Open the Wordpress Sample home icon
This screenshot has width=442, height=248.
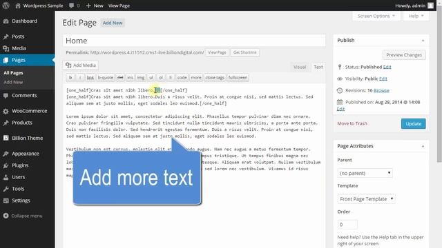pyautogui.click(x=18, y=6)
